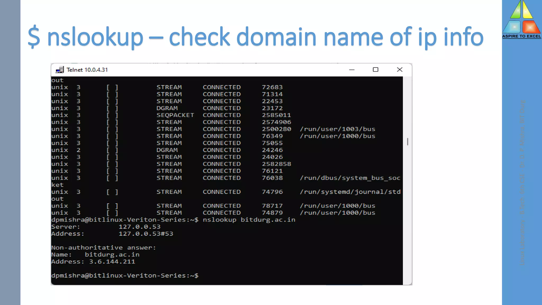Click the vertical watermark text on right sidebar
The width and height of the screenshot is (542, 305).
pos(522,183)
